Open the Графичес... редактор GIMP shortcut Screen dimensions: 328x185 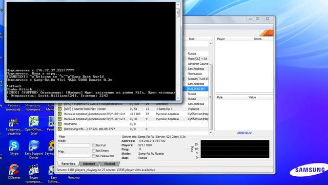point(13,125)
